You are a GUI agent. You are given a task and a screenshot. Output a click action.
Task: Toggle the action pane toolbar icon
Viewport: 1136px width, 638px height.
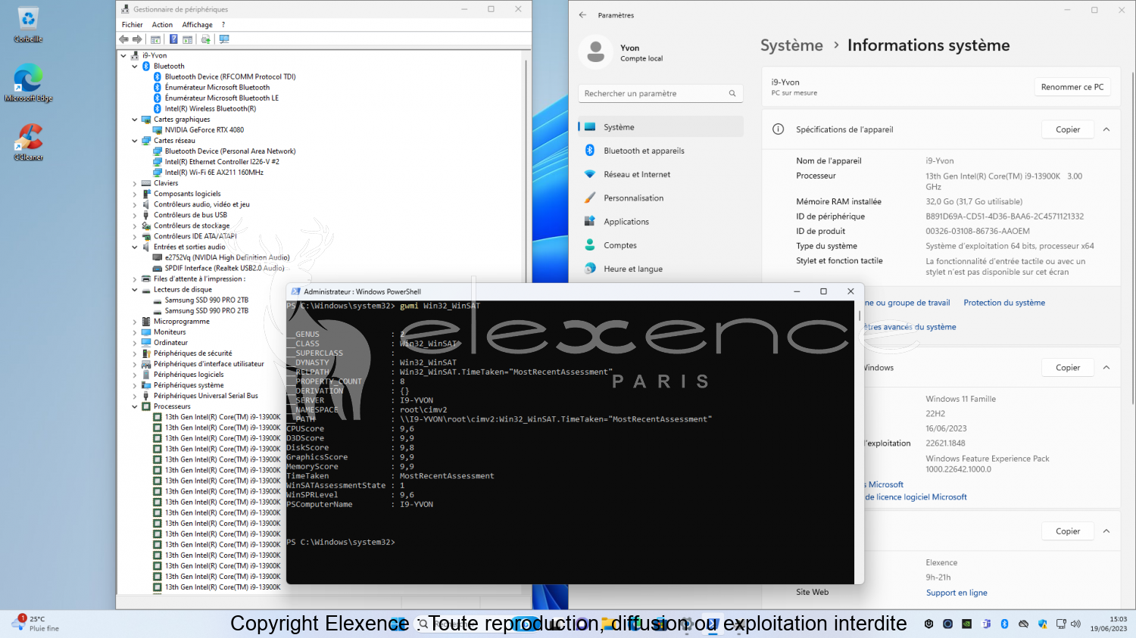187,39
